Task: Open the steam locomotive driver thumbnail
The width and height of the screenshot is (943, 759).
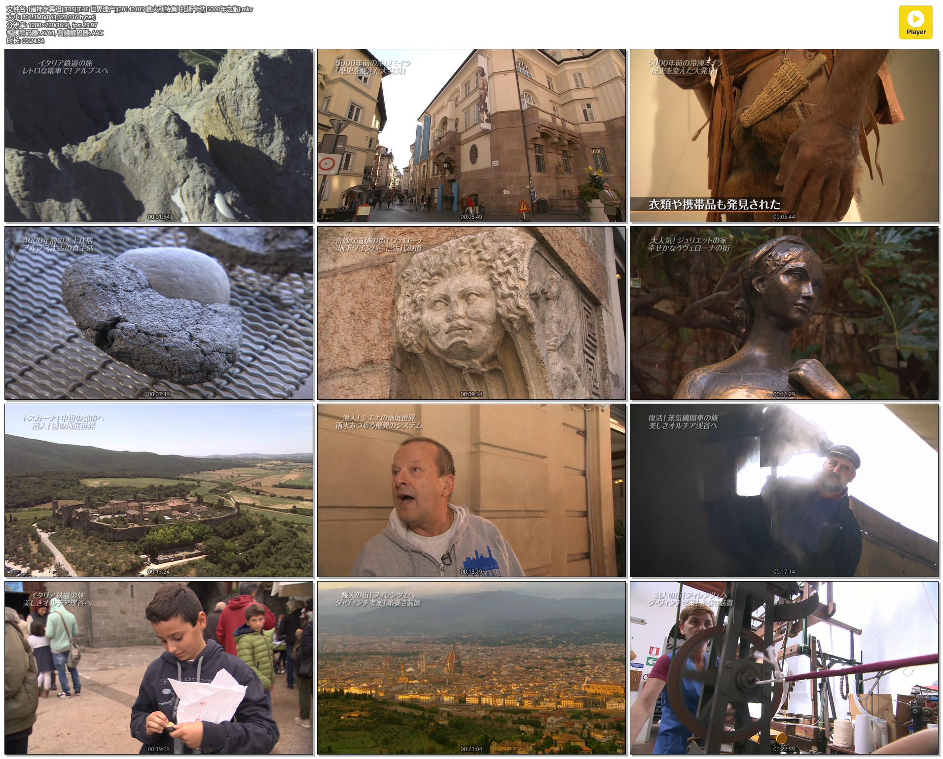Action: pyautogui.click(x=784, y=490)
